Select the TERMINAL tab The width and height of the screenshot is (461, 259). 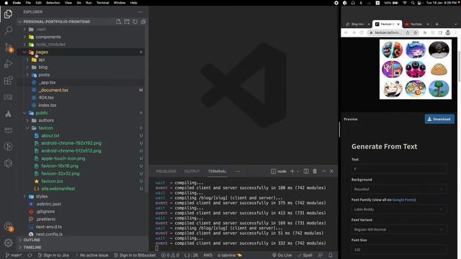[218, 171]
